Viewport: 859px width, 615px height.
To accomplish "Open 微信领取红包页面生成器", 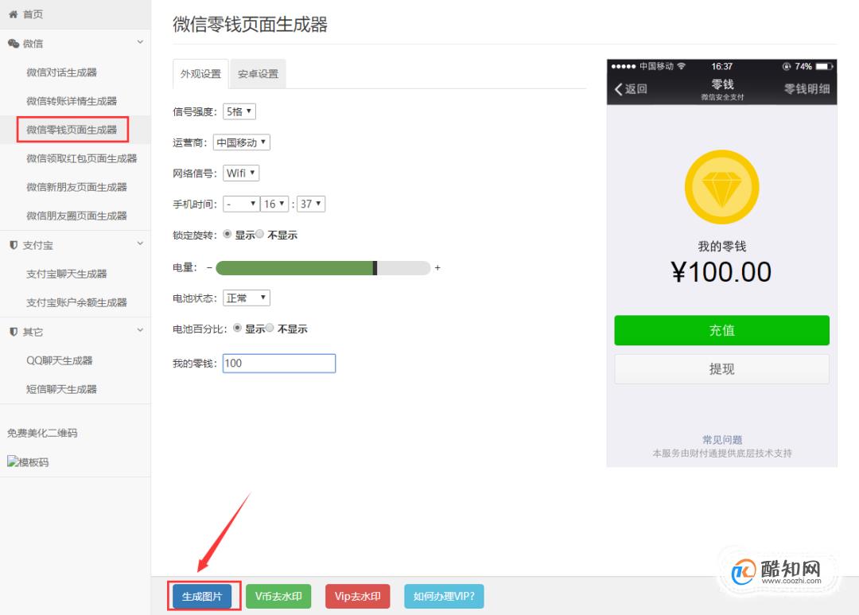I will [82, 158].
